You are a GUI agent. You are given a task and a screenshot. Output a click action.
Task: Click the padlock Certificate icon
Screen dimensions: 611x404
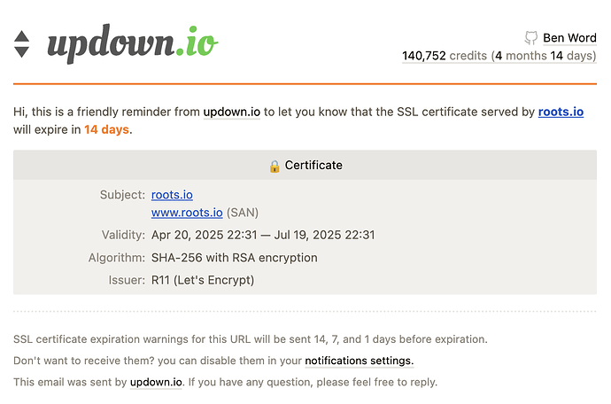click(x=275, y=167)
